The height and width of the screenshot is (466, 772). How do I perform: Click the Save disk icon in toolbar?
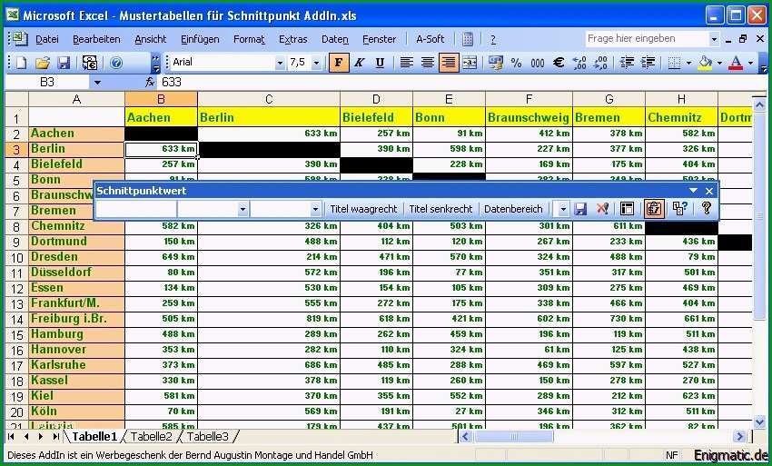(x=64, y=63)
